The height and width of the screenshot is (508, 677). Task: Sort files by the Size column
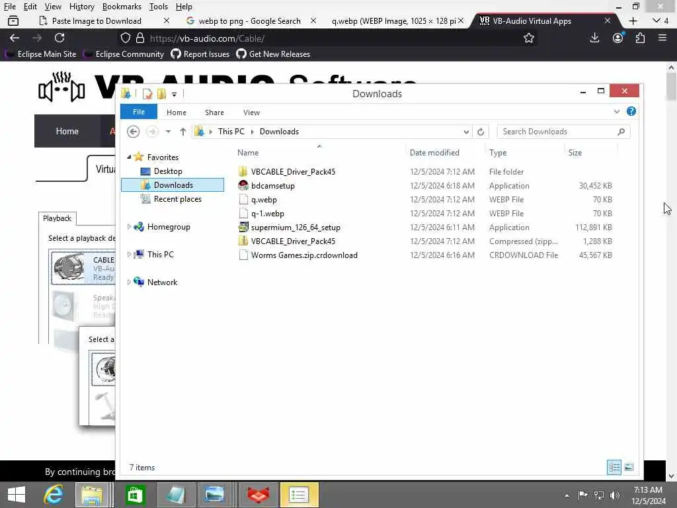(575, 153)
